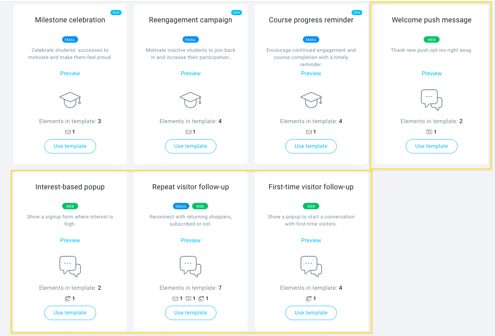Select the WEB tag on Interest-based popup
Screen dimensions: 495x336
coord(70,206)
